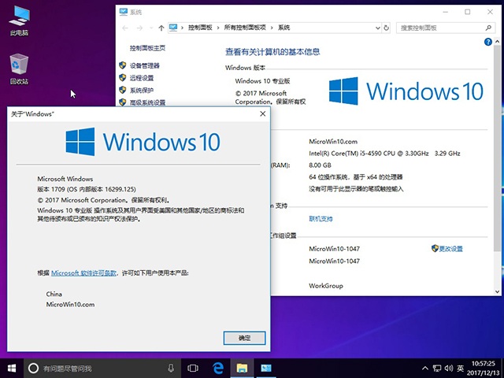Screen dimensions: 504x378
Task: Click scrollbar up arrow in System window
Action: point(498,42)
